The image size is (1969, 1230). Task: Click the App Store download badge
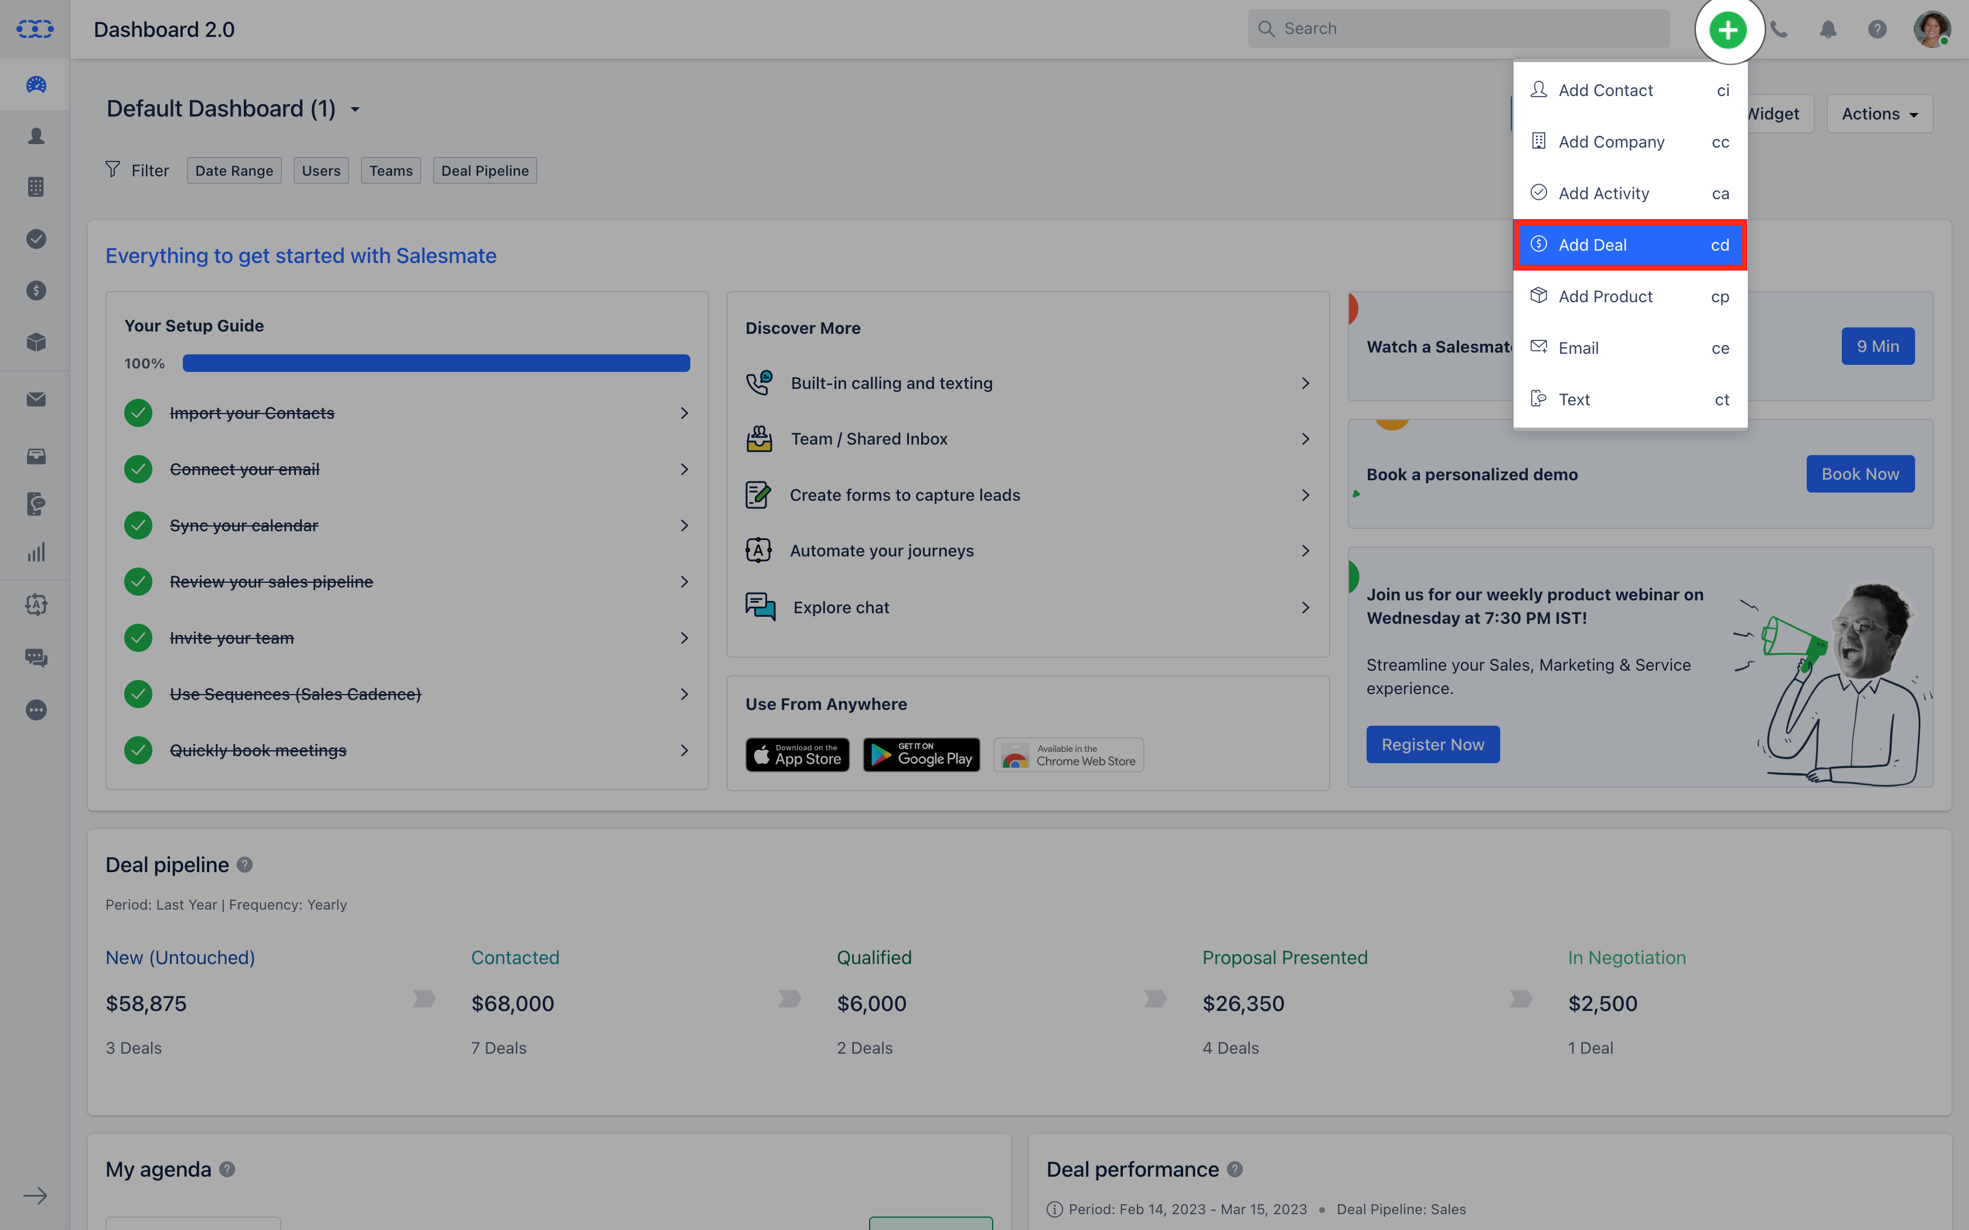click(x=798, y=755)
